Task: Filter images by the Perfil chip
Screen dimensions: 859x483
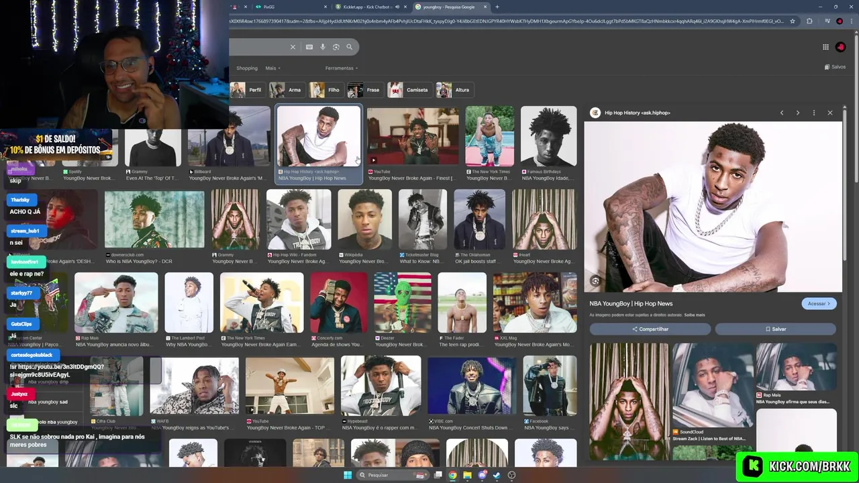Action: click(x=248, y=90)
